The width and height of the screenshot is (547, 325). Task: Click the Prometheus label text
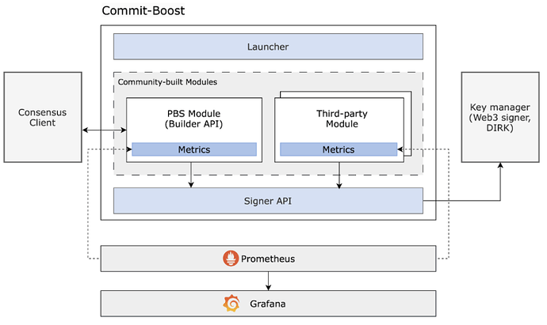pos(268,259)
